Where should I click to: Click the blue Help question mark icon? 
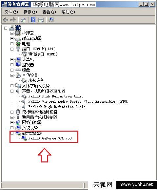point(33,20)
